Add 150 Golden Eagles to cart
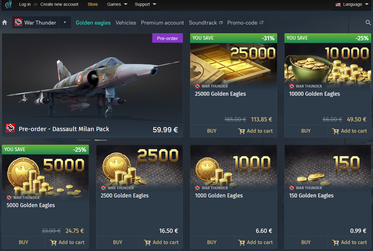 point(349,243)
